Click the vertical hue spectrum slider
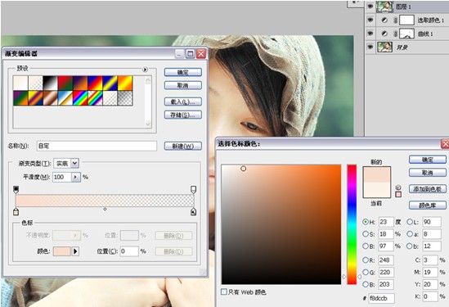This screenshot has height=307, width=449. (x=352, y=224)
